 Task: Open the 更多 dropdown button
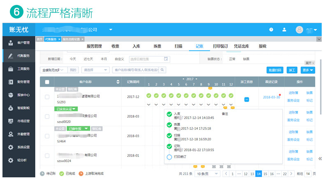308,70
